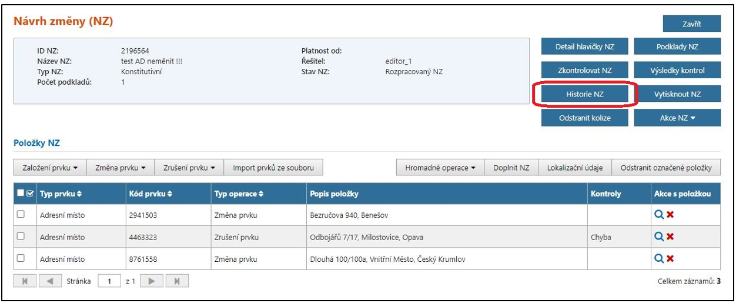Screen dimensions: 736x303
Task: Click the page number input field
Action: [x=109, y=282]
